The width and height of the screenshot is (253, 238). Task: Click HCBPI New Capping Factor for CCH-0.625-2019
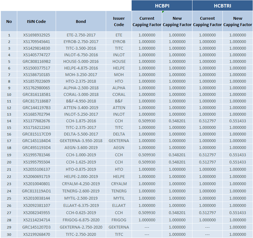(177, 213)
